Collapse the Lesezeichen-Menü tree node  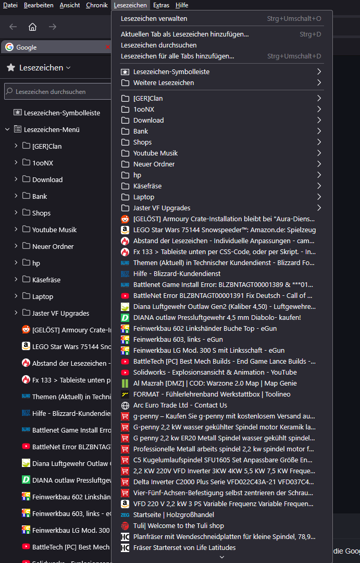pos(7,129)
